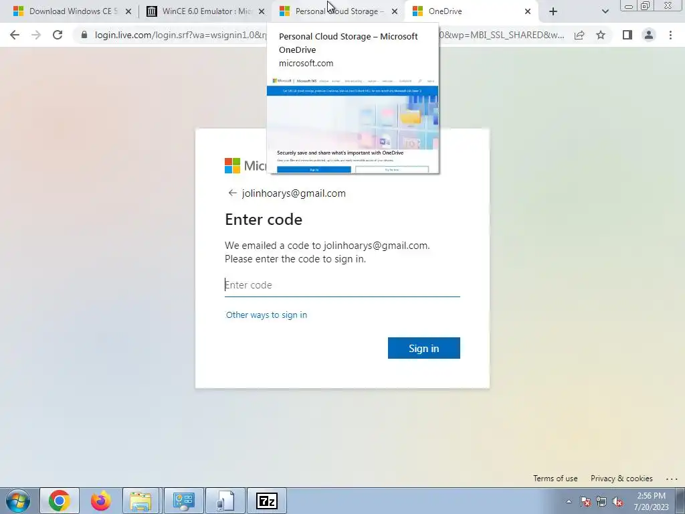Close the WinCE 6.0 Emulator tab

(x=262, y=11)
